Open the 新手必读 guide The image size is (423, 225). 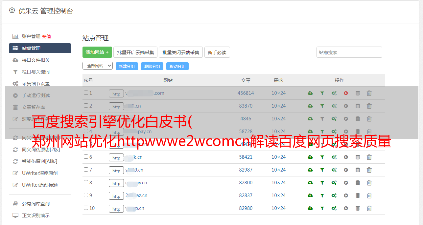217,52
